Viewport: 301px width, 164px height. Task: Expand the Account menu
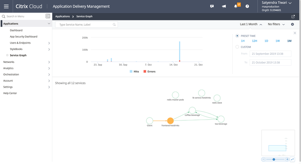[49, 81]
